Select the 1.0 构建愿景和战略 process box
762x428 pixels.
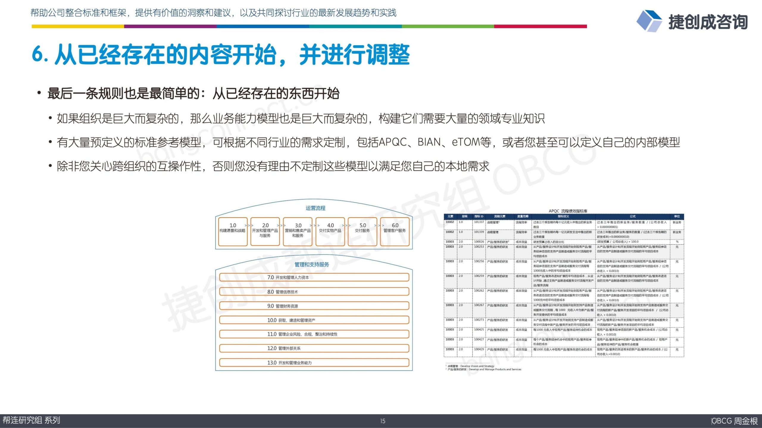point(233,232)
